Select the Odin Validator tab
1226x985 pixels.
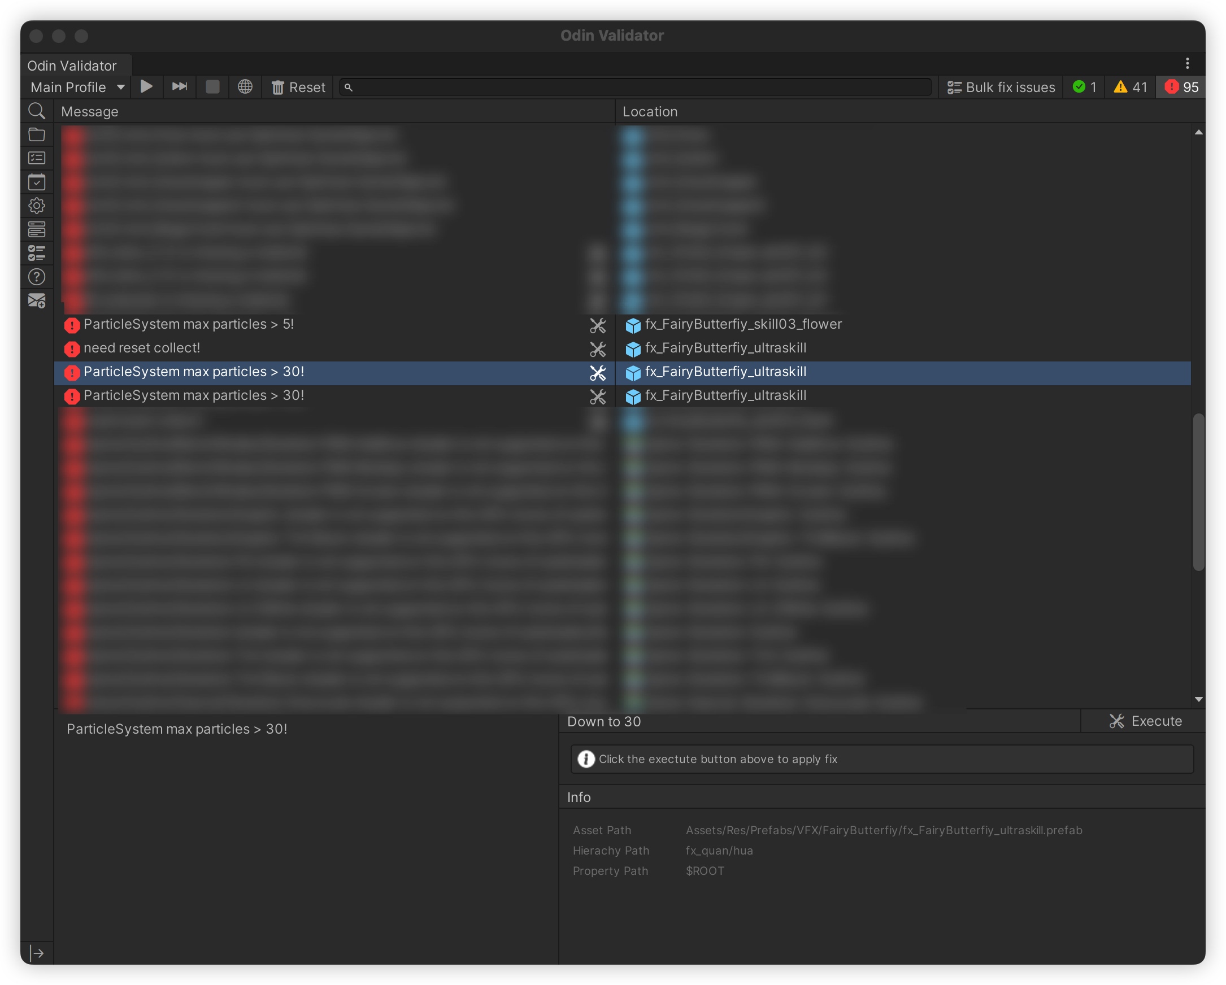coord(72,66)
